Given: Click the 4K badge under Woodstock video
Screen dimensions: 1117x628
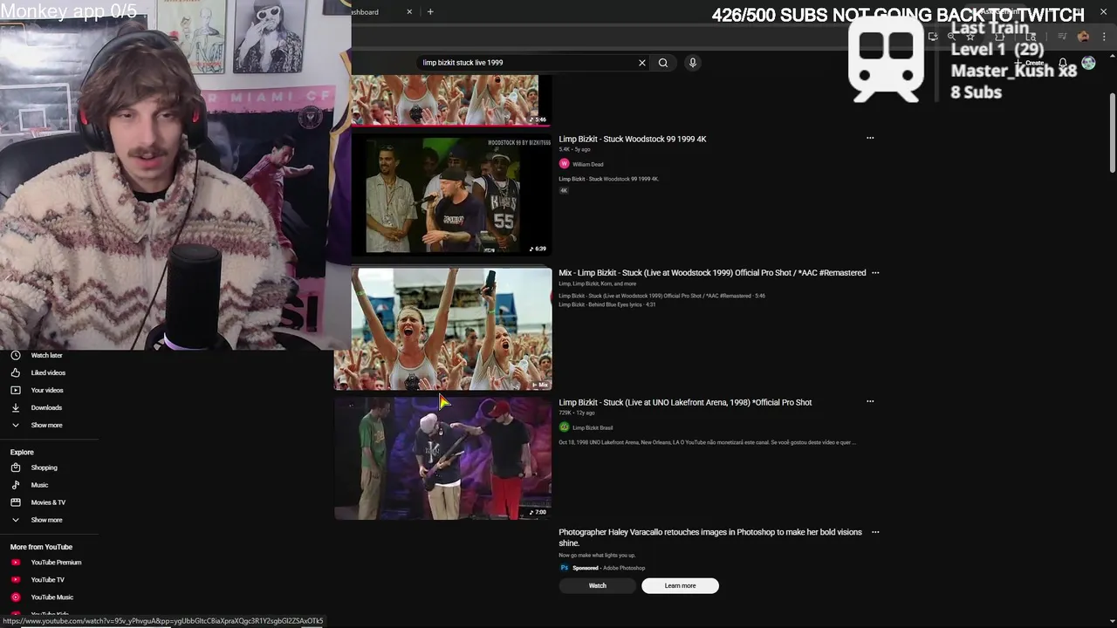Looking at the screenshot, I should point(564,190).
